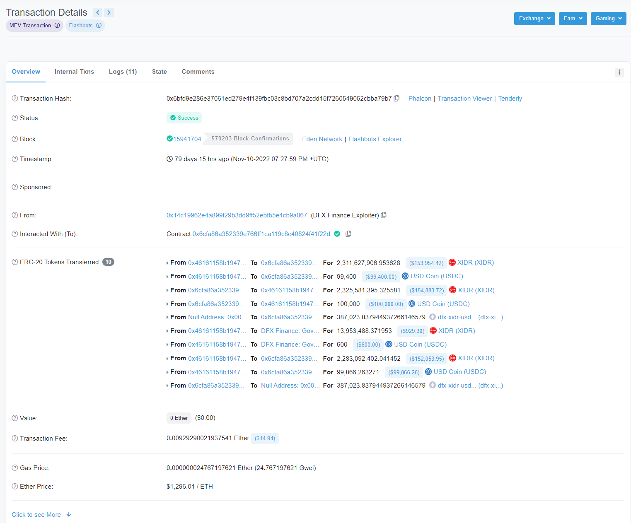Click help icon beside Ether Price
This screenshot has height=523, width=631.
tap(15, 487)
